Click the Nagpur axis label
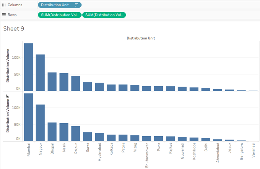 click(x=40, y=149)
